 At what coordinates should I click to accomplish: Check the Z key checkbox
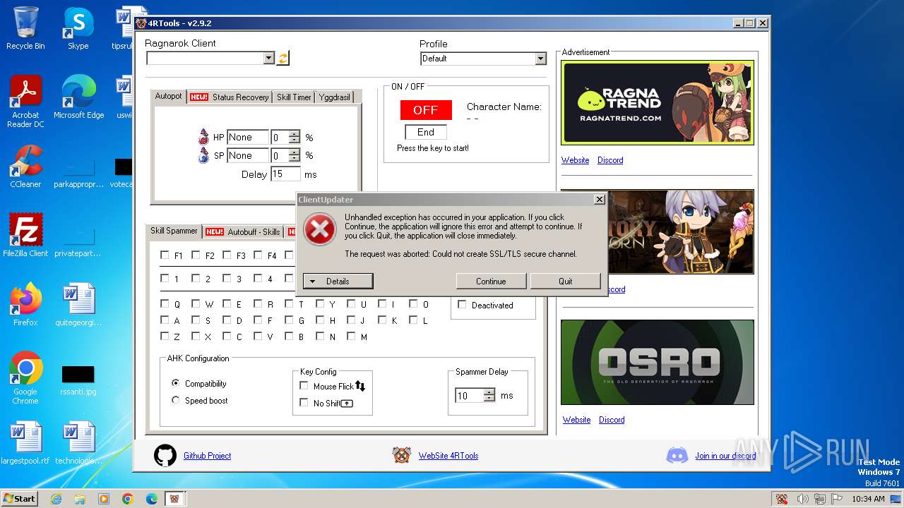point(165,337)
